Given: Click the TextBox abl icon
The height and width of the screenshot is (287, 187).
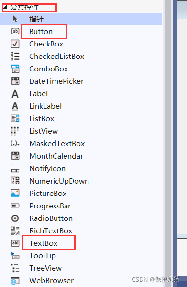Looking at the screenshot, I should point(15,243).
